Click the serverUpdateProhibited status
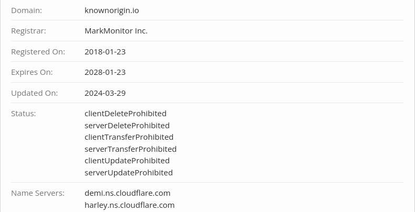Viewport: 415px width, 212px height. click(x=128, y=172)
